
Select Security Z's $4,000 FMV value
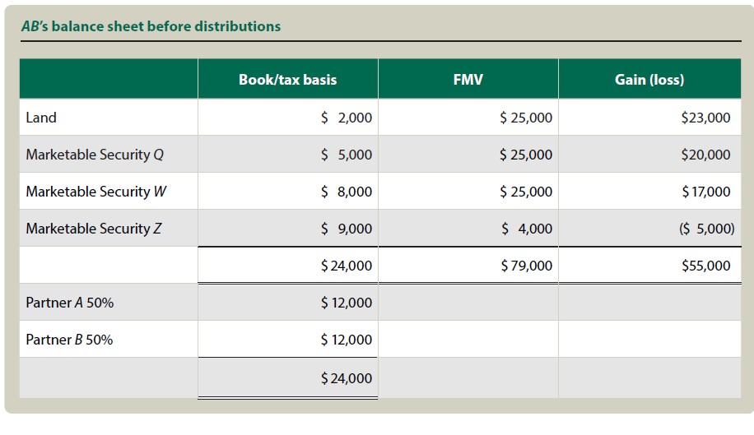tap(527, 229)
